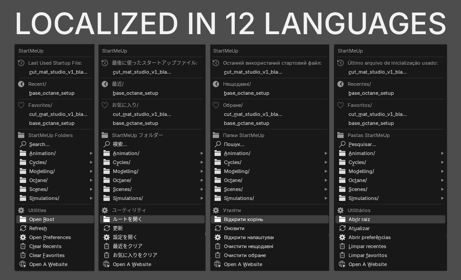
Task: Click search magnifier icon beside Search...
Action: pos(23,144)
